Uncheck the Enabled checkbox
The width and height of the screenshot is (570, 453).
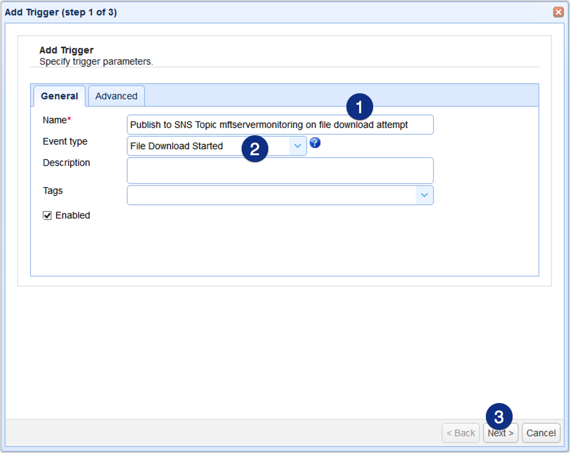coord(47,216)
